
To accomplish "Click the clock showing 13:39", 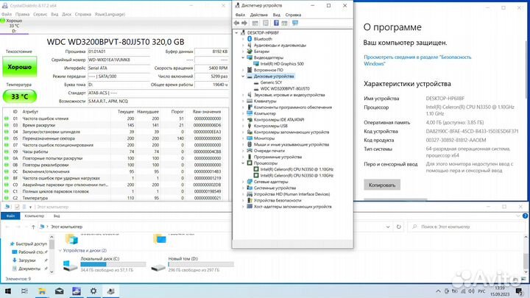I will [x=500, y=288].
